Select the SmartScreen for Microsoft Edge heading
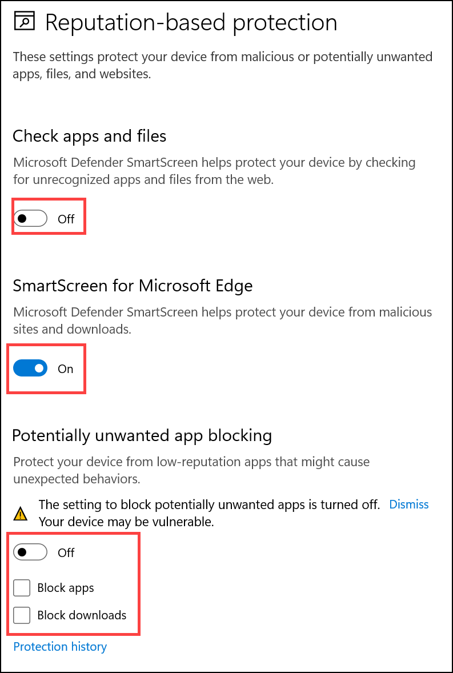 (133, 286)
